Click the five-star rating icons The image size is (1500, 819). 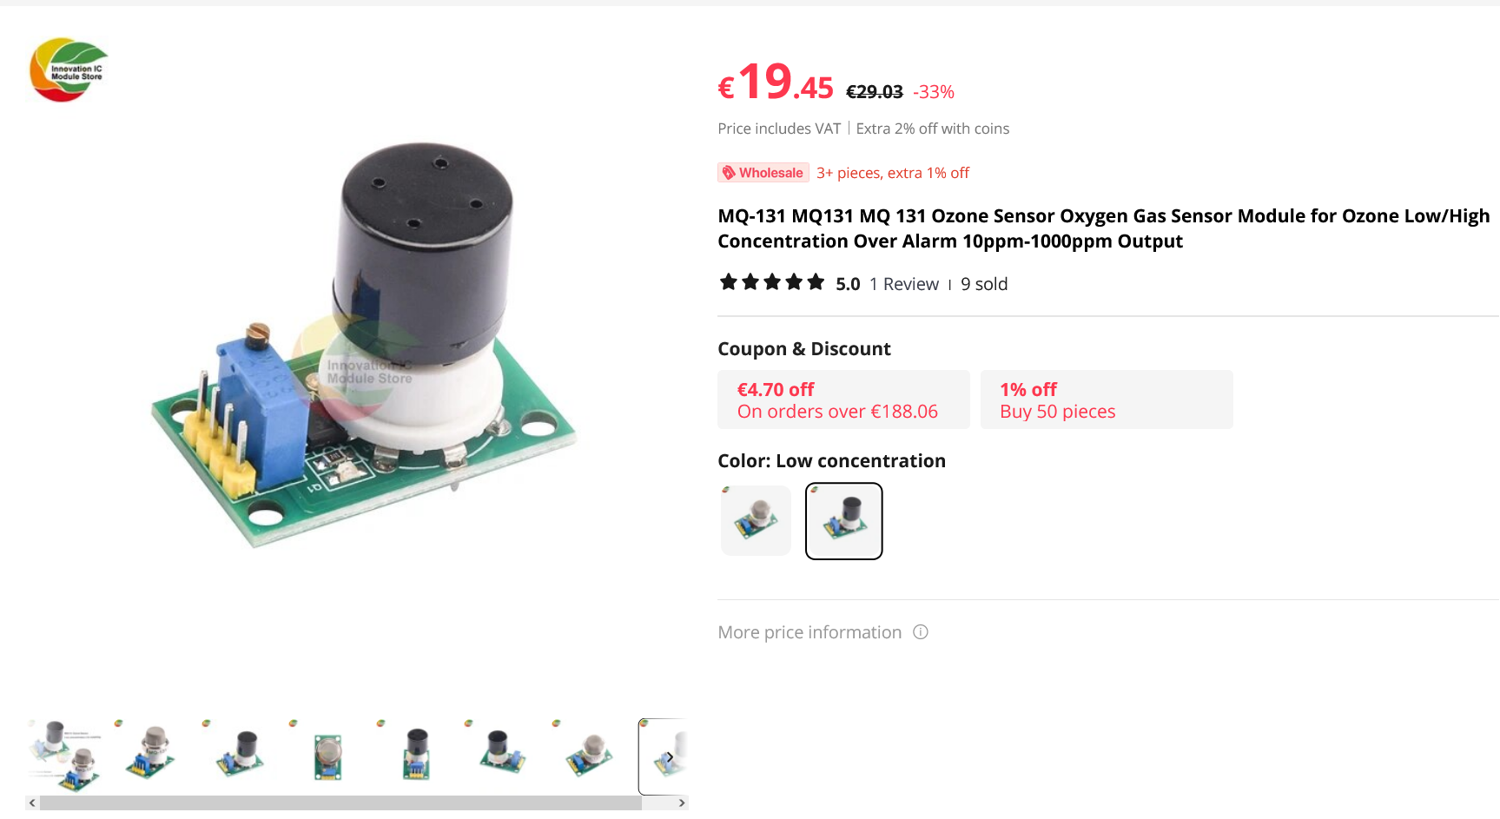click(x=772, y=282)
